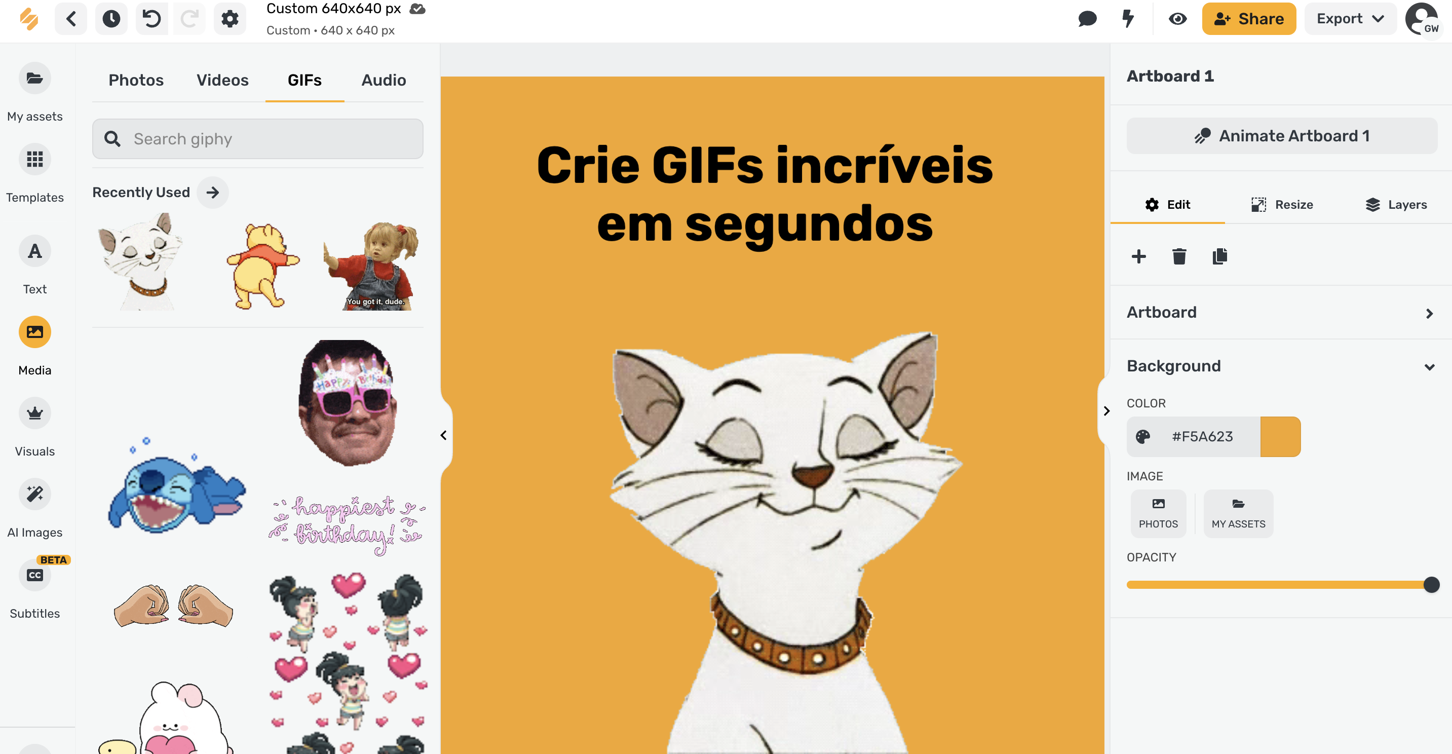Switch to the Videos tab
Viewport: 1452px width, 754px height.
[x=222, y=80]
